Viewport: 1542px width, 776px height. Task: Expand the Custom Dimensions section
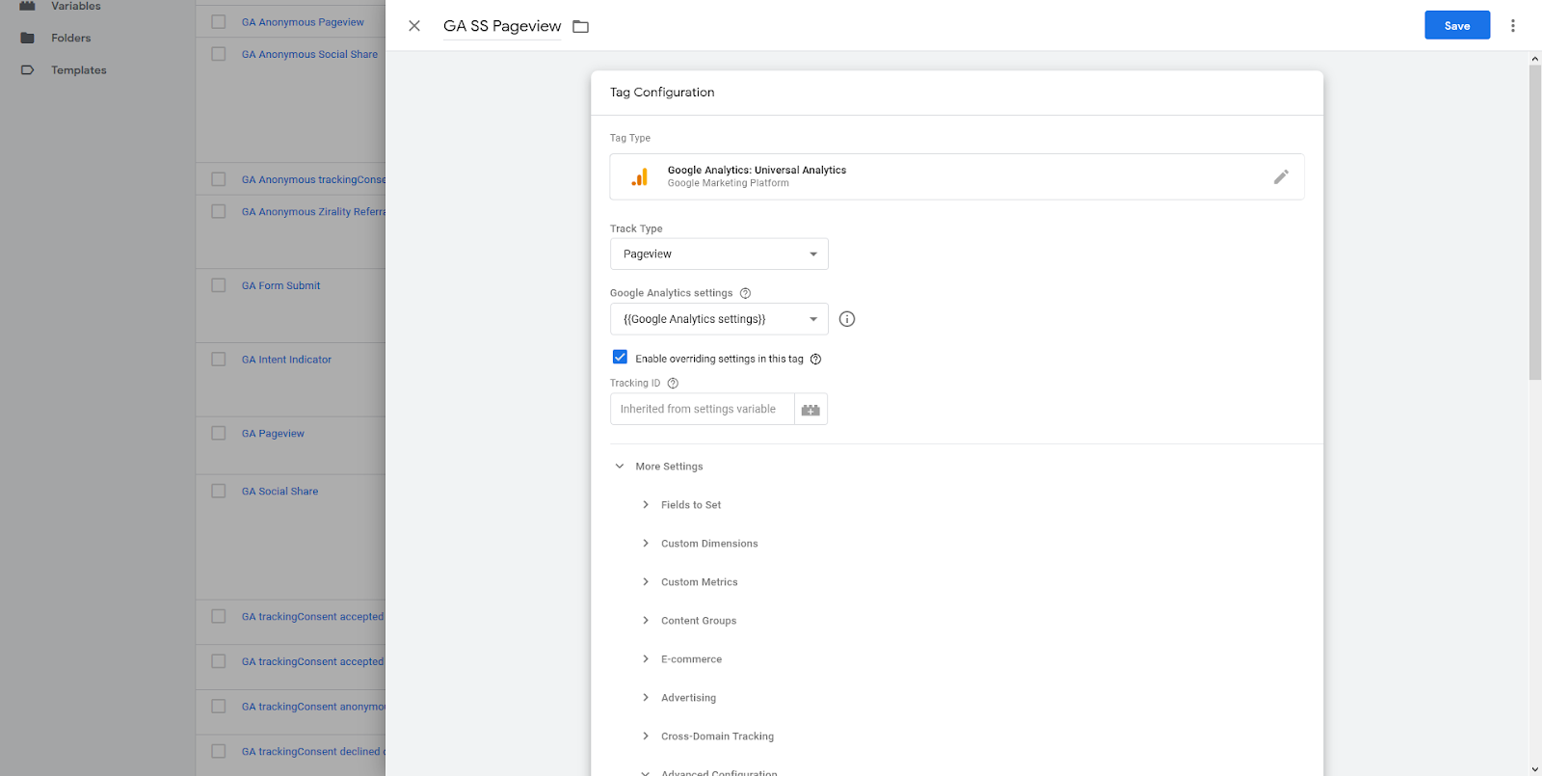click(x=708, y=544)
